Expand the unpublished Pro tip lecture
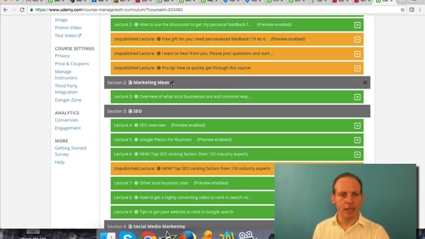 point(357,68)
